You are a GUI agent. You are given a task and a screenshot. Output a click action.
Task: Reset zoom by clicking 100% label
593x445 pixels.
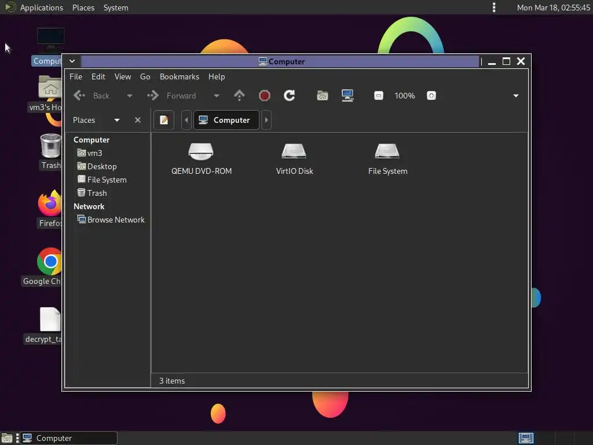point(405,96)
